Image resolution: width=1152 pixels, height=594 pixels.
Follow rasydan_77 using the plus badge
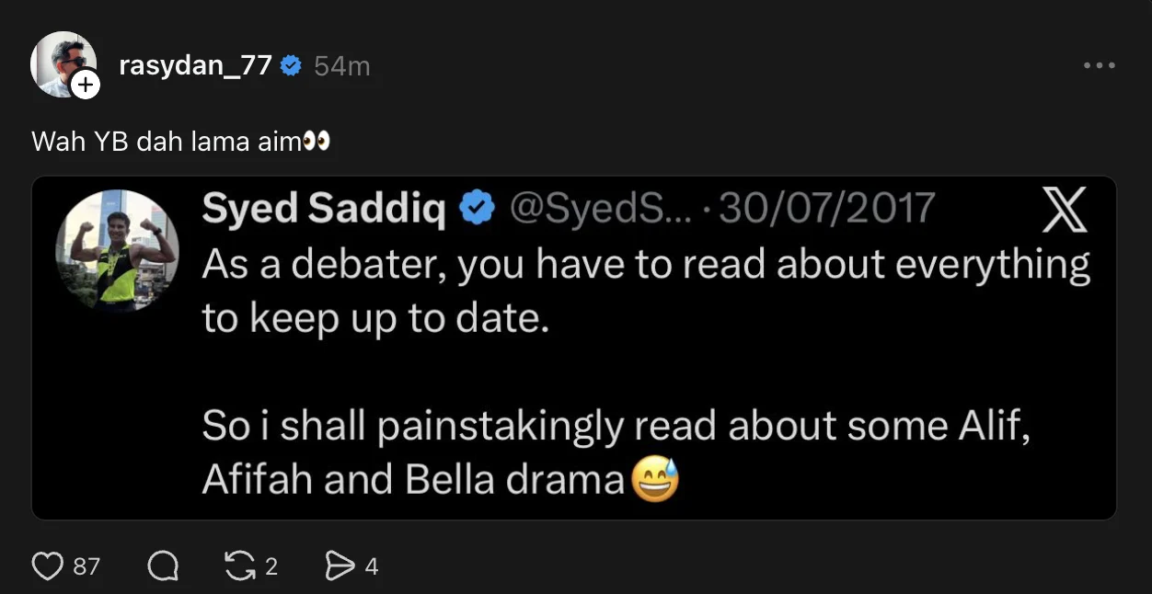86,86
